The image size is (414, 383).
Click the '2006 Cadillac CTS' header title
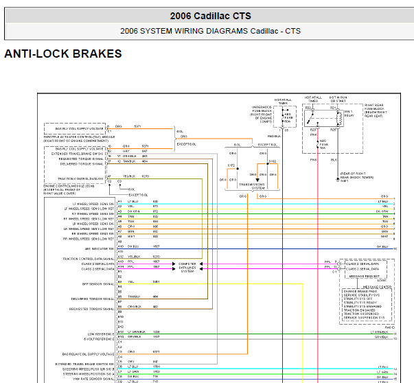(x=210, y=16)
